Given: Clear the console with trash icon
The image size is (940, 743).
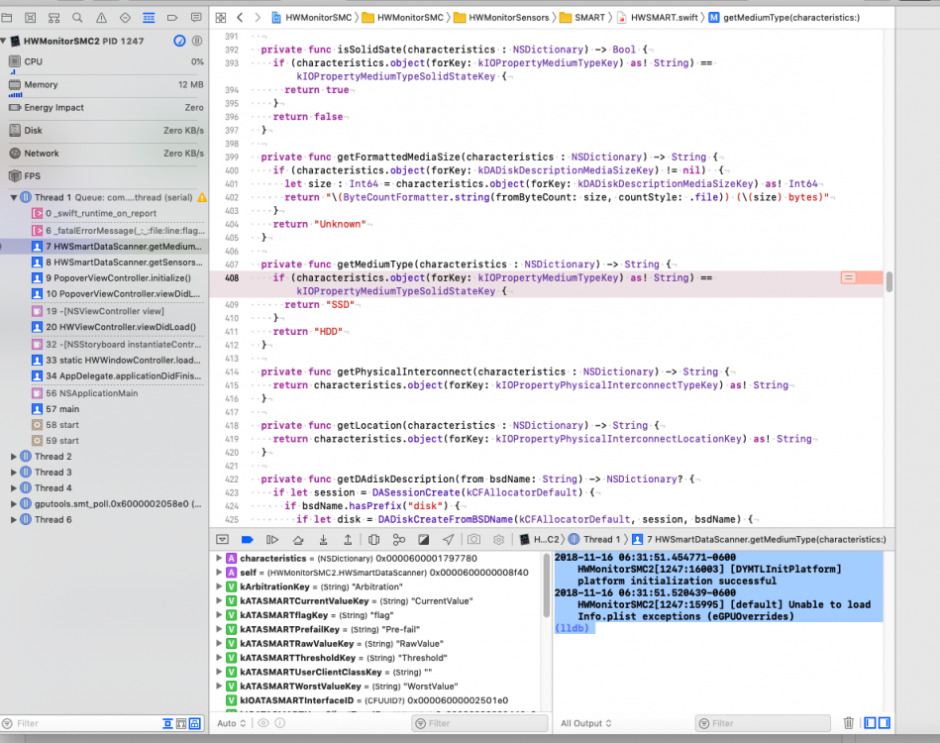Looking at the screenshot, I should click(x=848, y=723).
